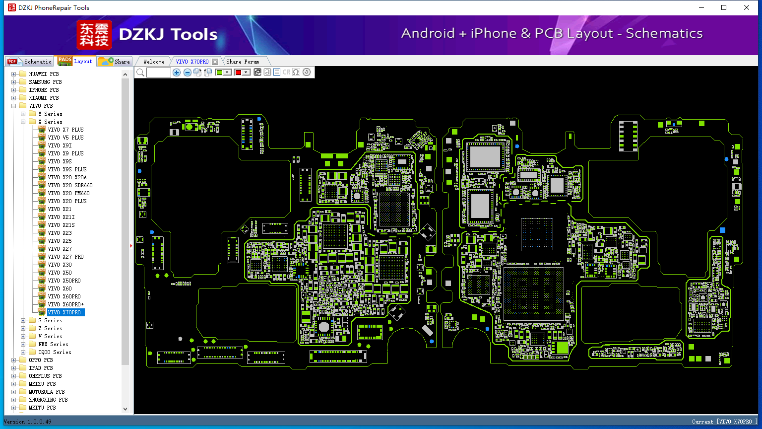Click the folder icon of SAMSUNG PCB
This screenshot has height=429, width=762.
click(23, 82)
